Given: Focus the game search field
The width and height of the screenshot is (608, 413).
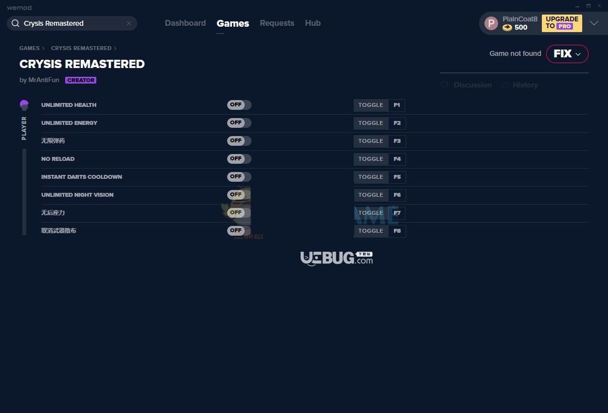Looking at the screenshot, I should point(72,23).
